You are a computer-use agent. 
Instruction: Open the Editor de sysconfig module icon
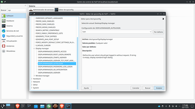(57, 10)
